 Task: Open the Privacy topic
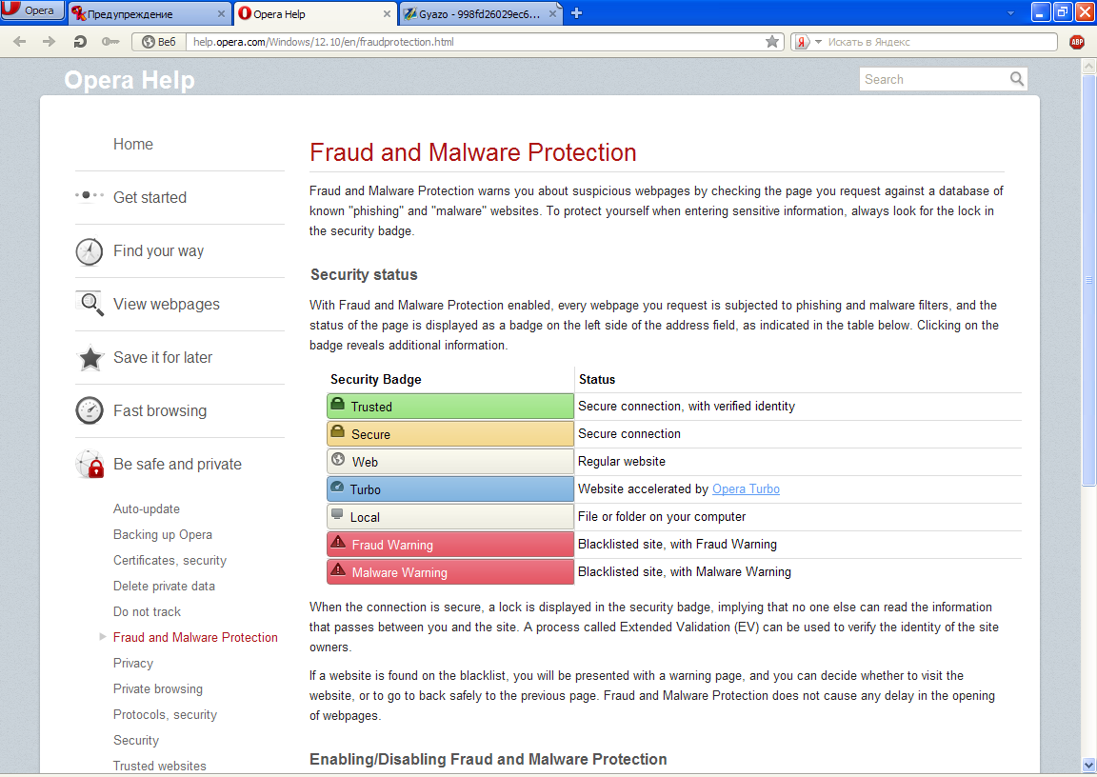click(x=133, y=663)
